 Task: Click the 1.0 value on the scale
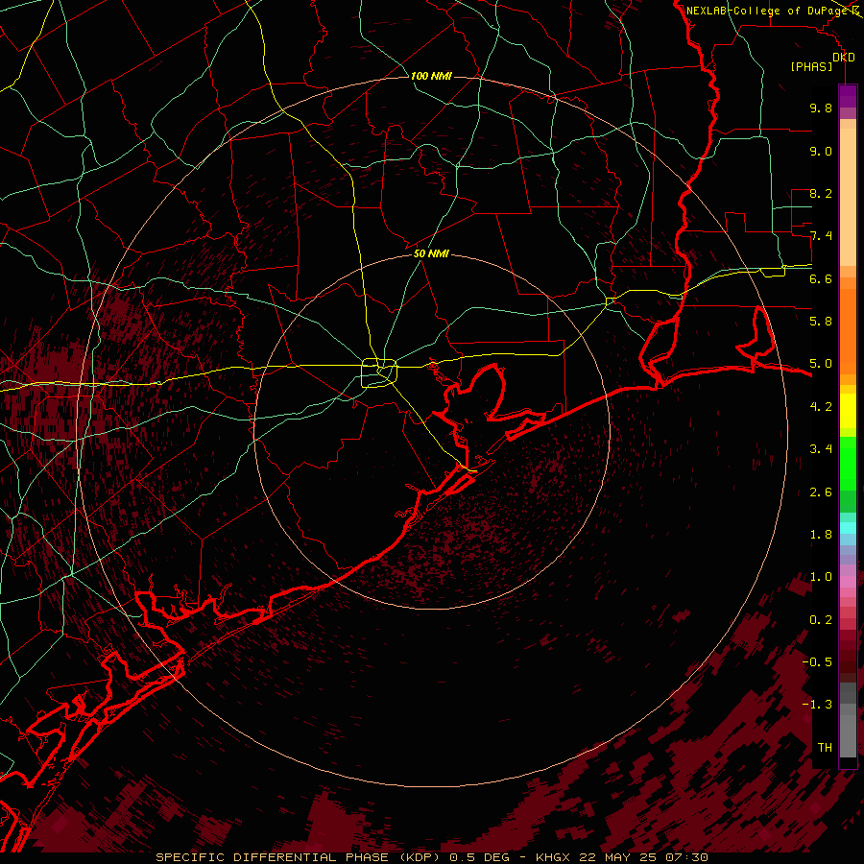(x=821, y=577)
